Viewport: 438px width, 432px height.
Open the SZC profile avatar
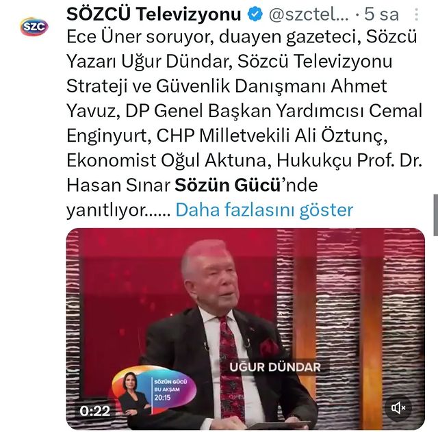tap(34, 27)
